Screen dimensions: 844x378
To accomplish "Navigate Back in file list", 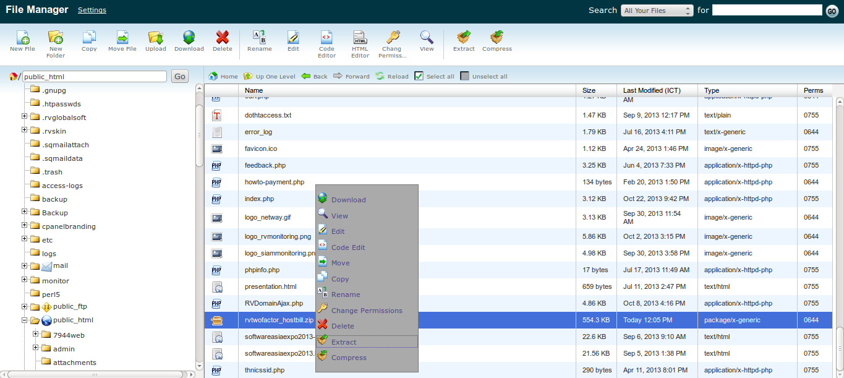I will click(x=314, y=76).
